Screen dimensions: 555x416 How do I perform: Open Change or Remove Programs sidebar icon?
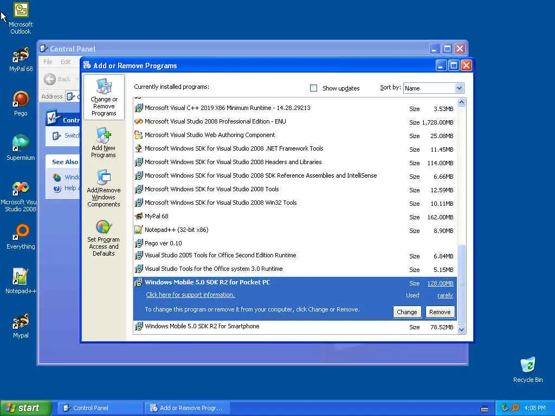tap(104, 97)
